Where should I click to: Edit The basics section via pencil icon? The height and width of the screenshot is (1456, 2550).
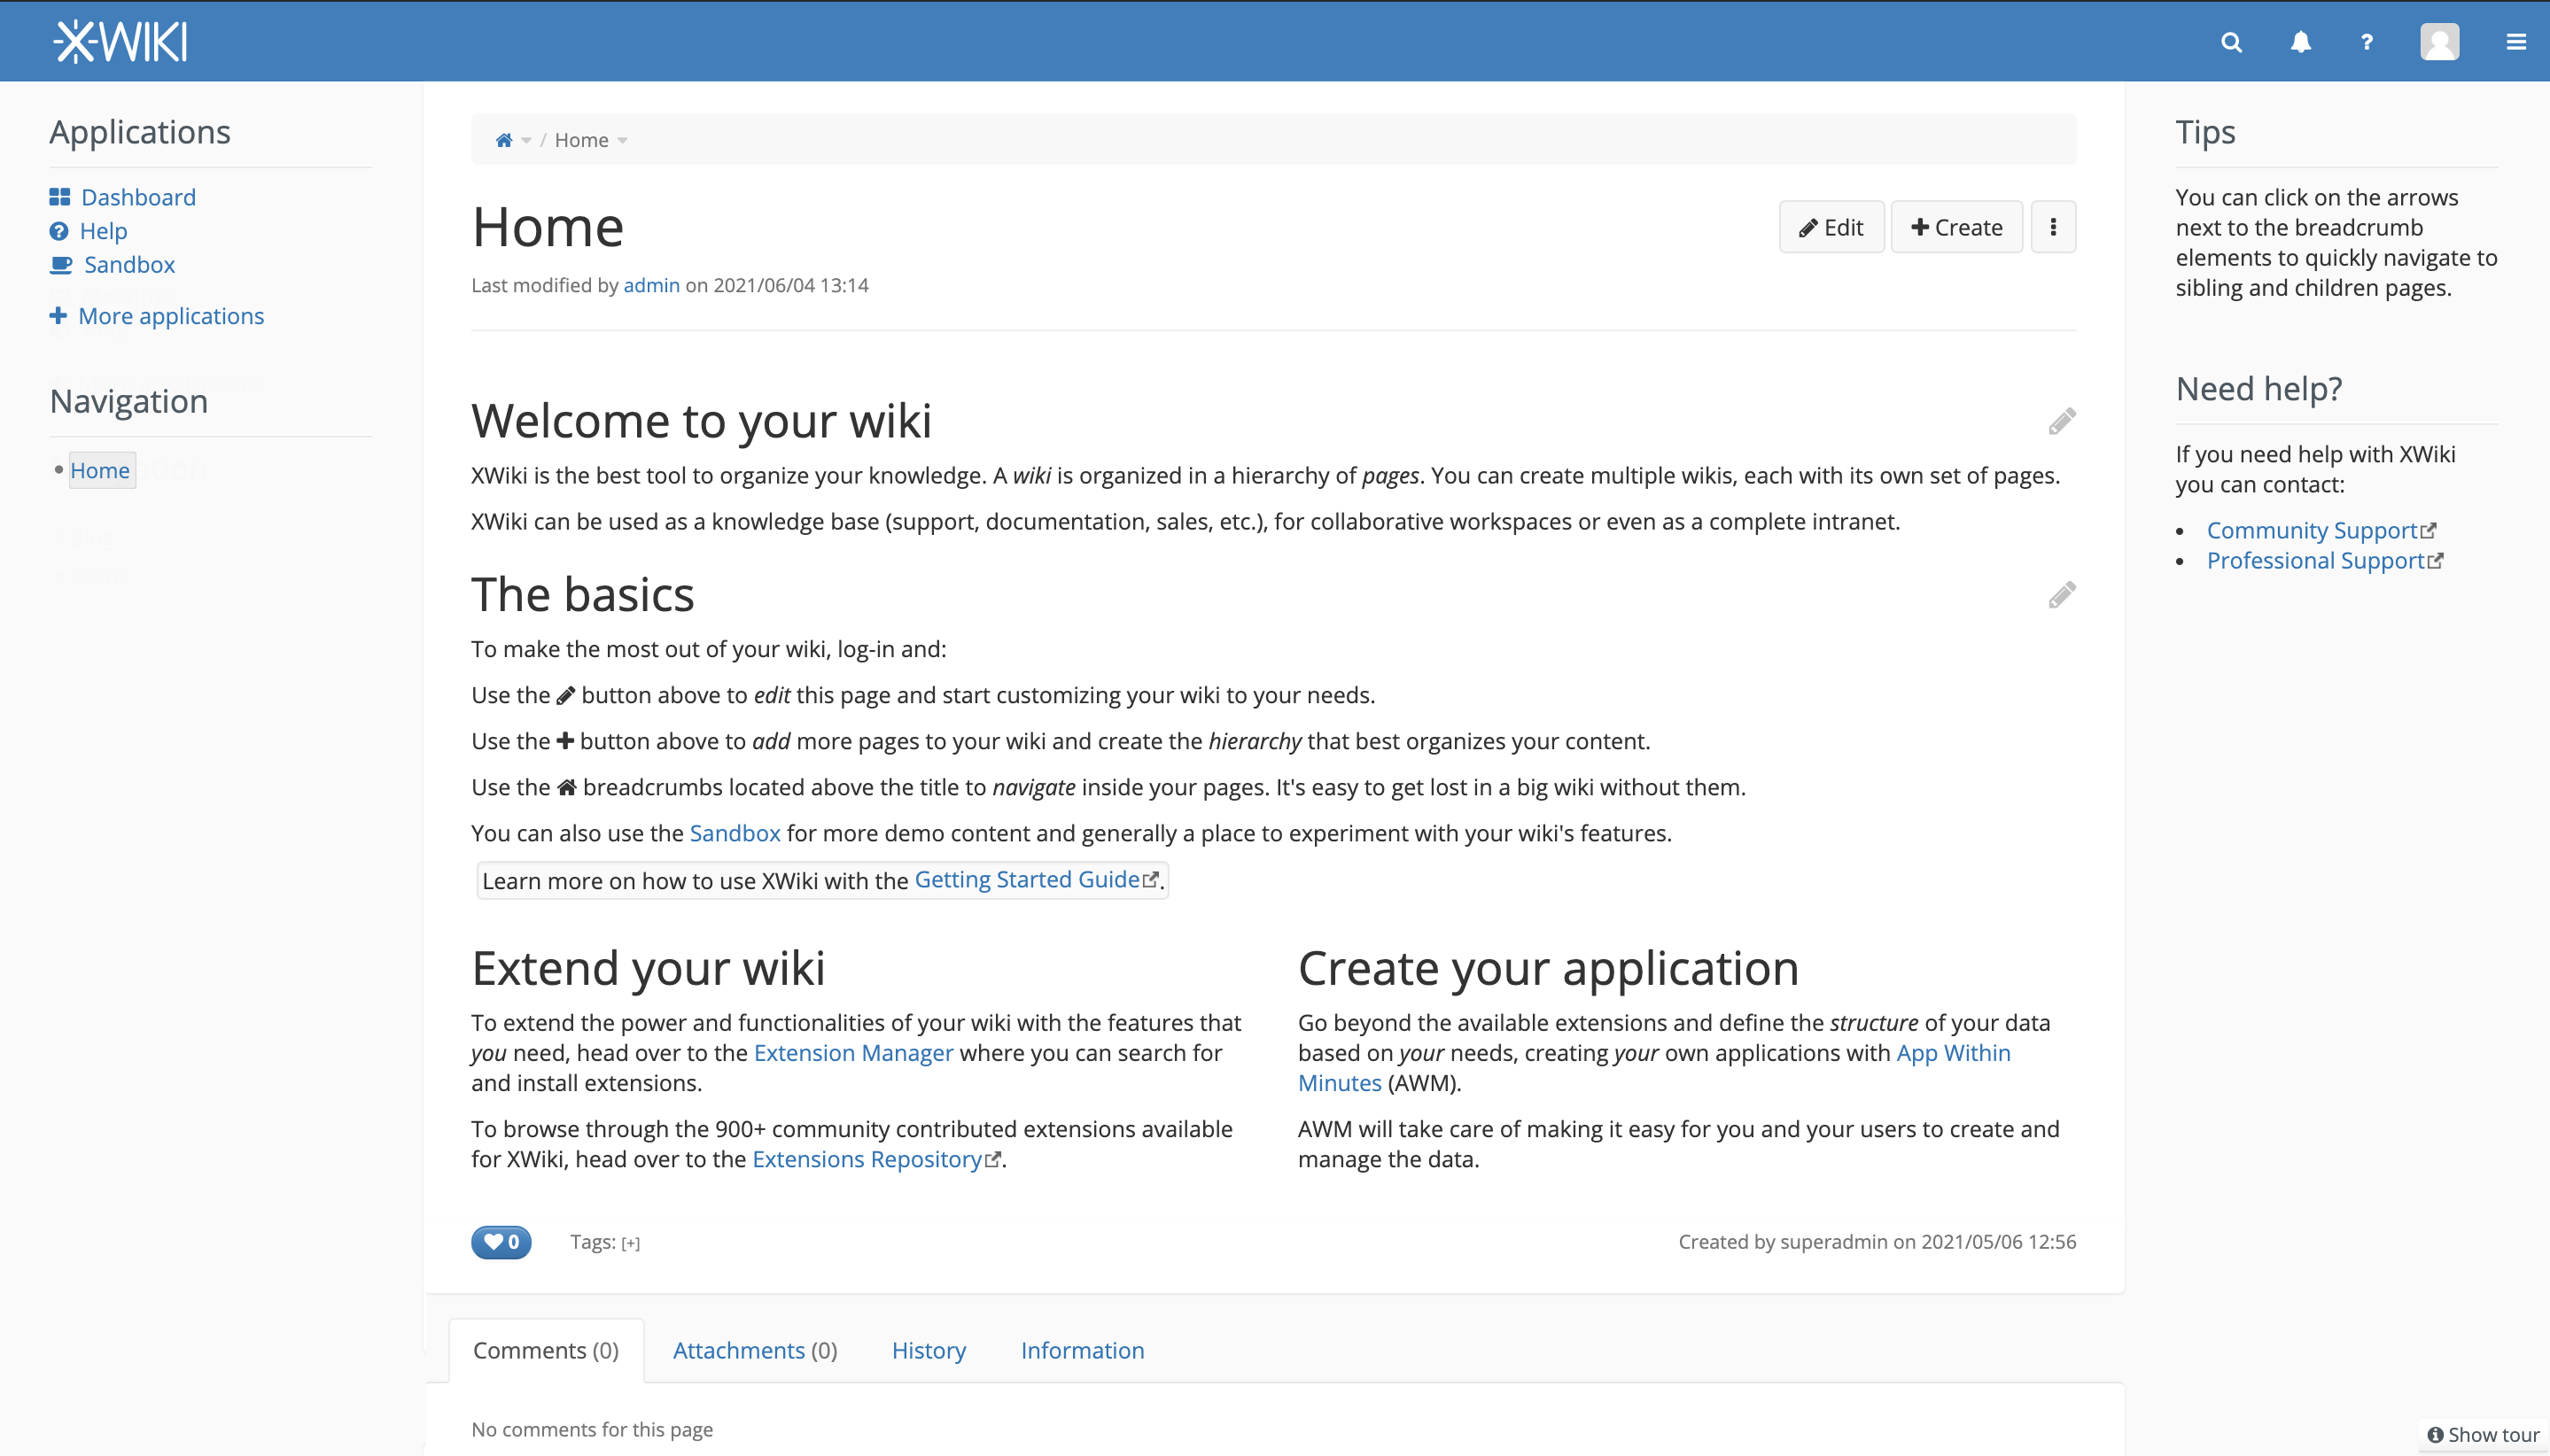[2061, 595]
